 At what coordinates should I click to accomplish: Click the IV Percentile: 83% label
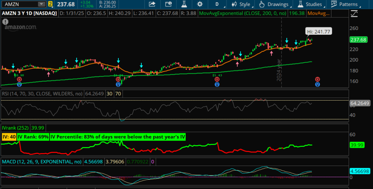[x=117, y=137]
